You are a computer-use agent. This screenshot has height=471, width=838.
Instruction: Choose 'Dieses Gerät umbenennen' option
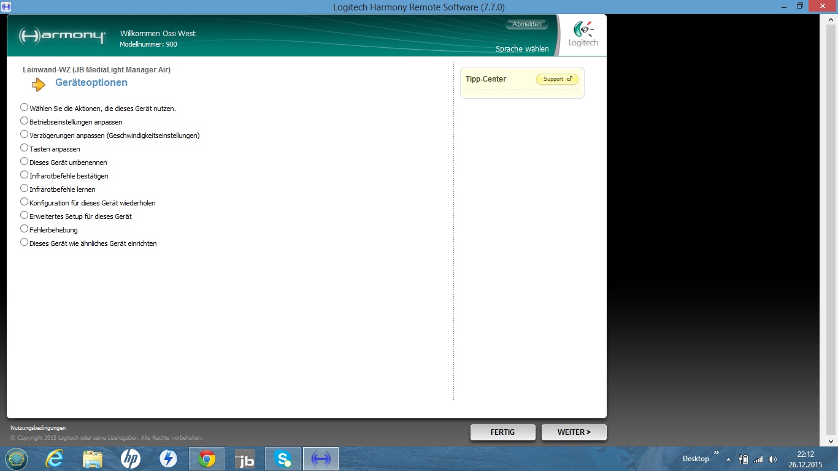click(x=25, y=161)
